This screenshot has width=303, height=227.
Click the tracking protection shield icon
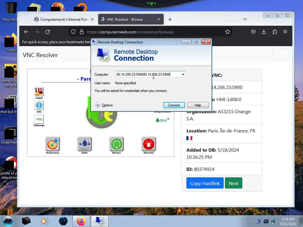point(73,32)
